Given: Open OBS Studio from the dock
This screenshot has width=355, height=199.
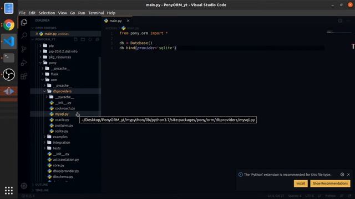Looking at the screenshot, I should click(9, 75).
